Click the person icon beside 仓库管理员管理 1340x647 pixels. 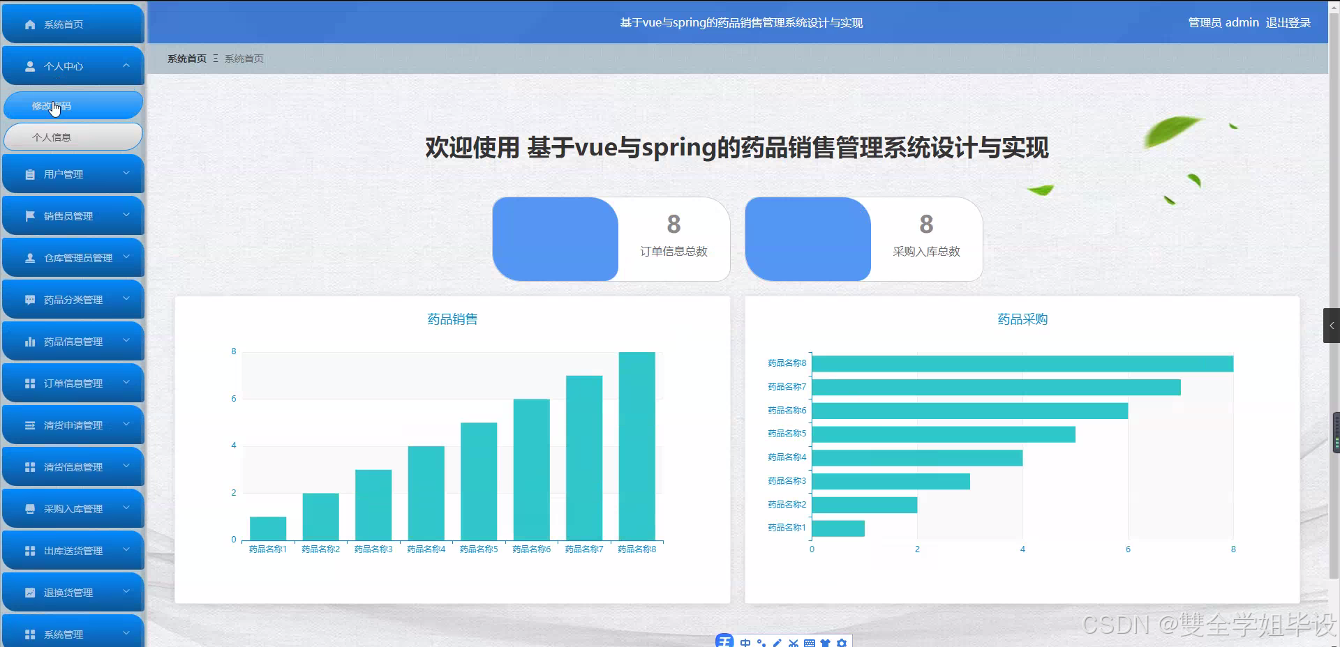coord(29,257)
